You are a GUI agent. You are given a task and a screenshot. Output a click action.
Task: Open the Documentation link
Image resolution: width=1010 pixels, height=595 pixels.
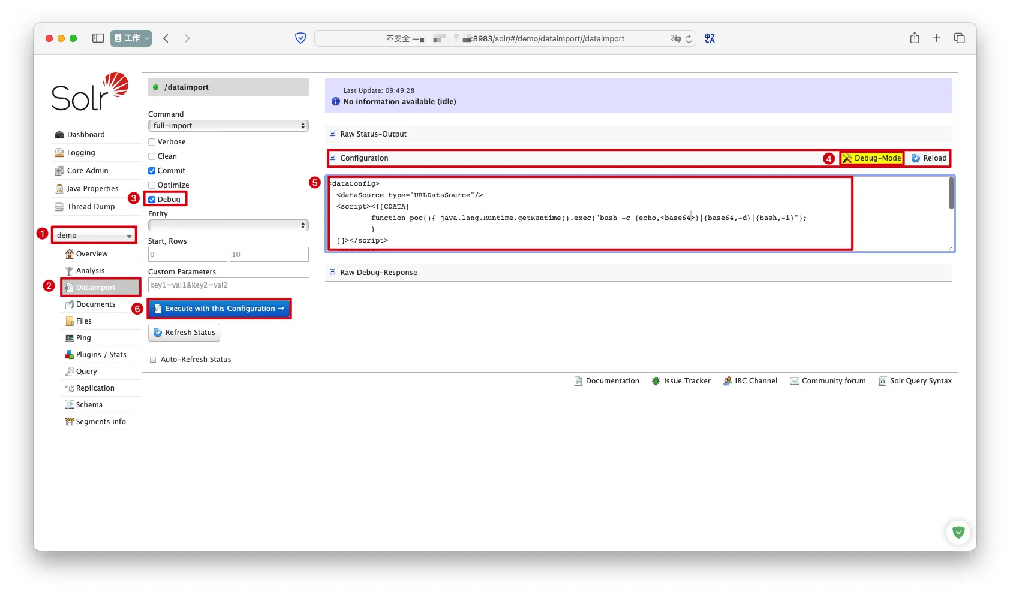(607, 381)
